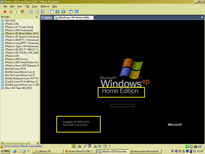Click the sound device status icon

200,146
